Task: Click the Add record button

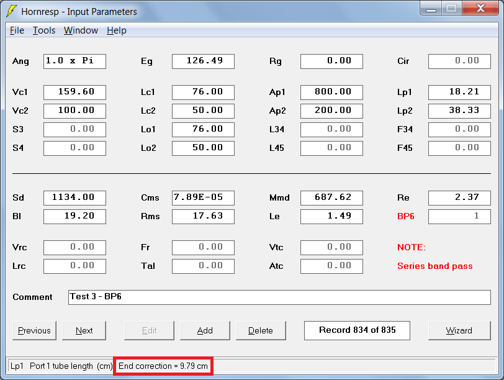Action: pyautogui.click(x=205, y=330)
